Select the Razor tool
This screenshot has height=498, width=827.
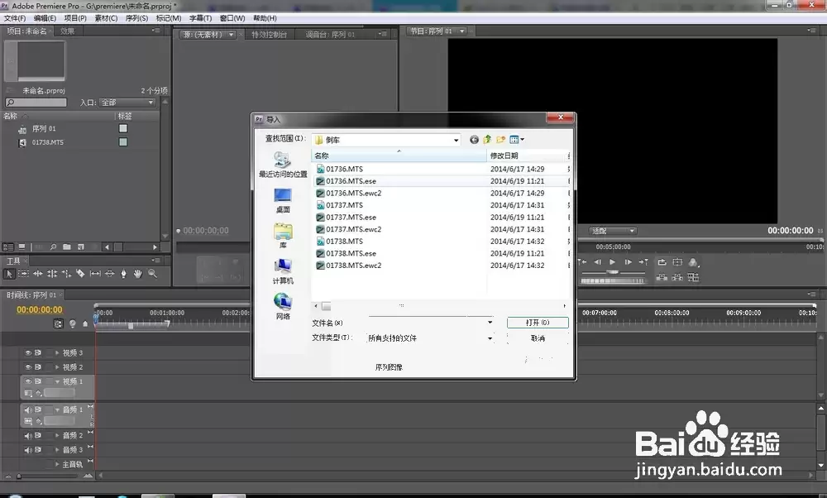click(x=81, y=274)
